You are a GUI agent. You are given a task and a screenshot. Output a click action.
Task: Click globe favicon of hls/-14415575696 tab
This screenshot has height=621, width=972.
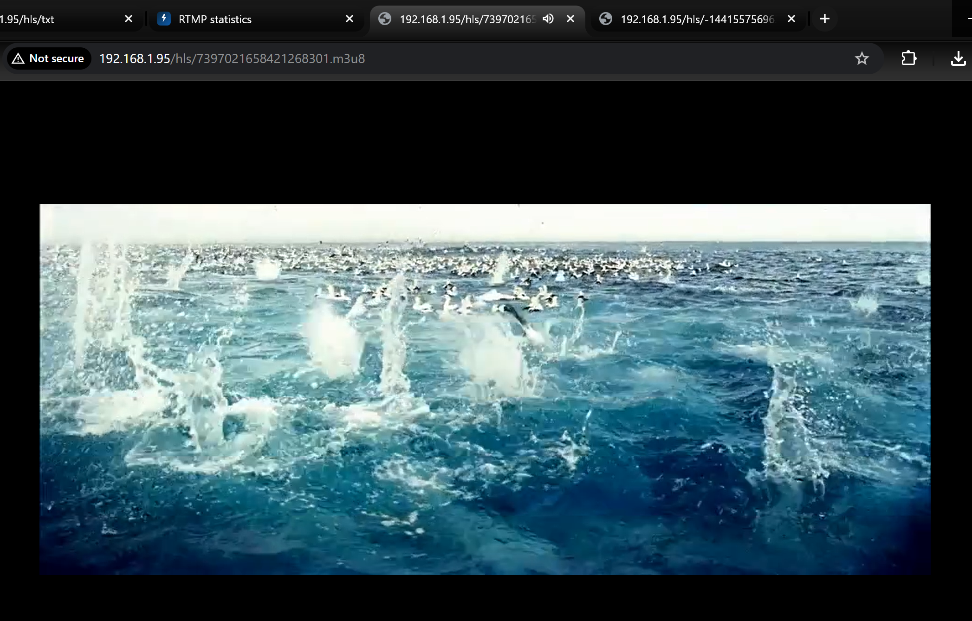point(605,19)
